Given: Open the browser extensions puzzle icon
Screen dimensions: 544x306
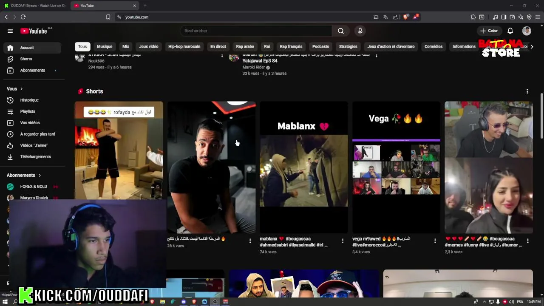Looking at the screenshot, I should (x=473, y=17).
